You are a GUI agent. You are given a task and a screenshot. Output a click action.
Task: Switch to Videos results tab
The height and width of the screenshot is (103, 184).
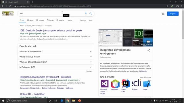tap(60, 20)
